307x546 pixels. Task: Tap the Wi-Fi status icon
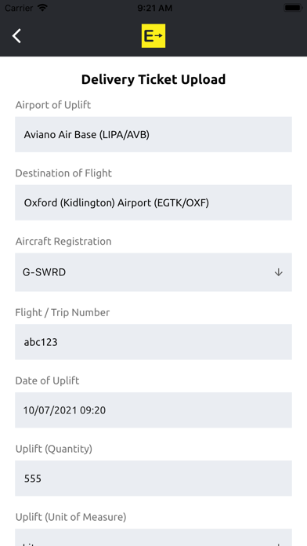click(x=43, y=8)
